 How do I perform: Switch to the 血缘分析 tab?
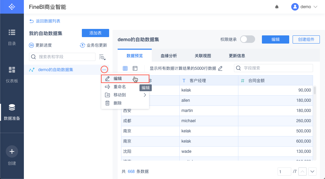[169, 56]
